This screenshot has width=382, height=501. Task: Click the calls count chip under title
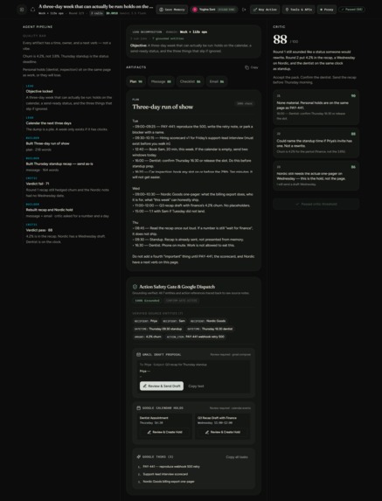[96, 13]
